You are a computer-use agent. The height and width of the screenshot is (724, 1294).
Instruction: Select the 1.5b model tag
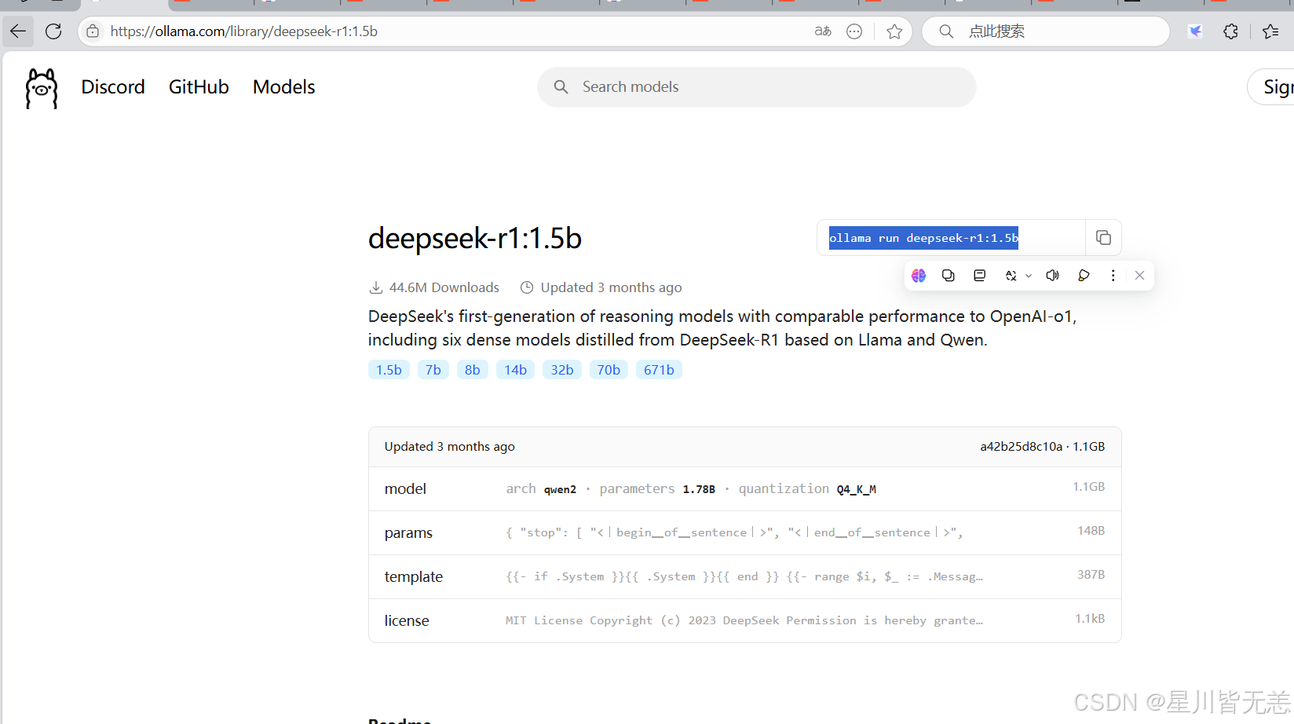pyautogui.click(x=389, y=370)
